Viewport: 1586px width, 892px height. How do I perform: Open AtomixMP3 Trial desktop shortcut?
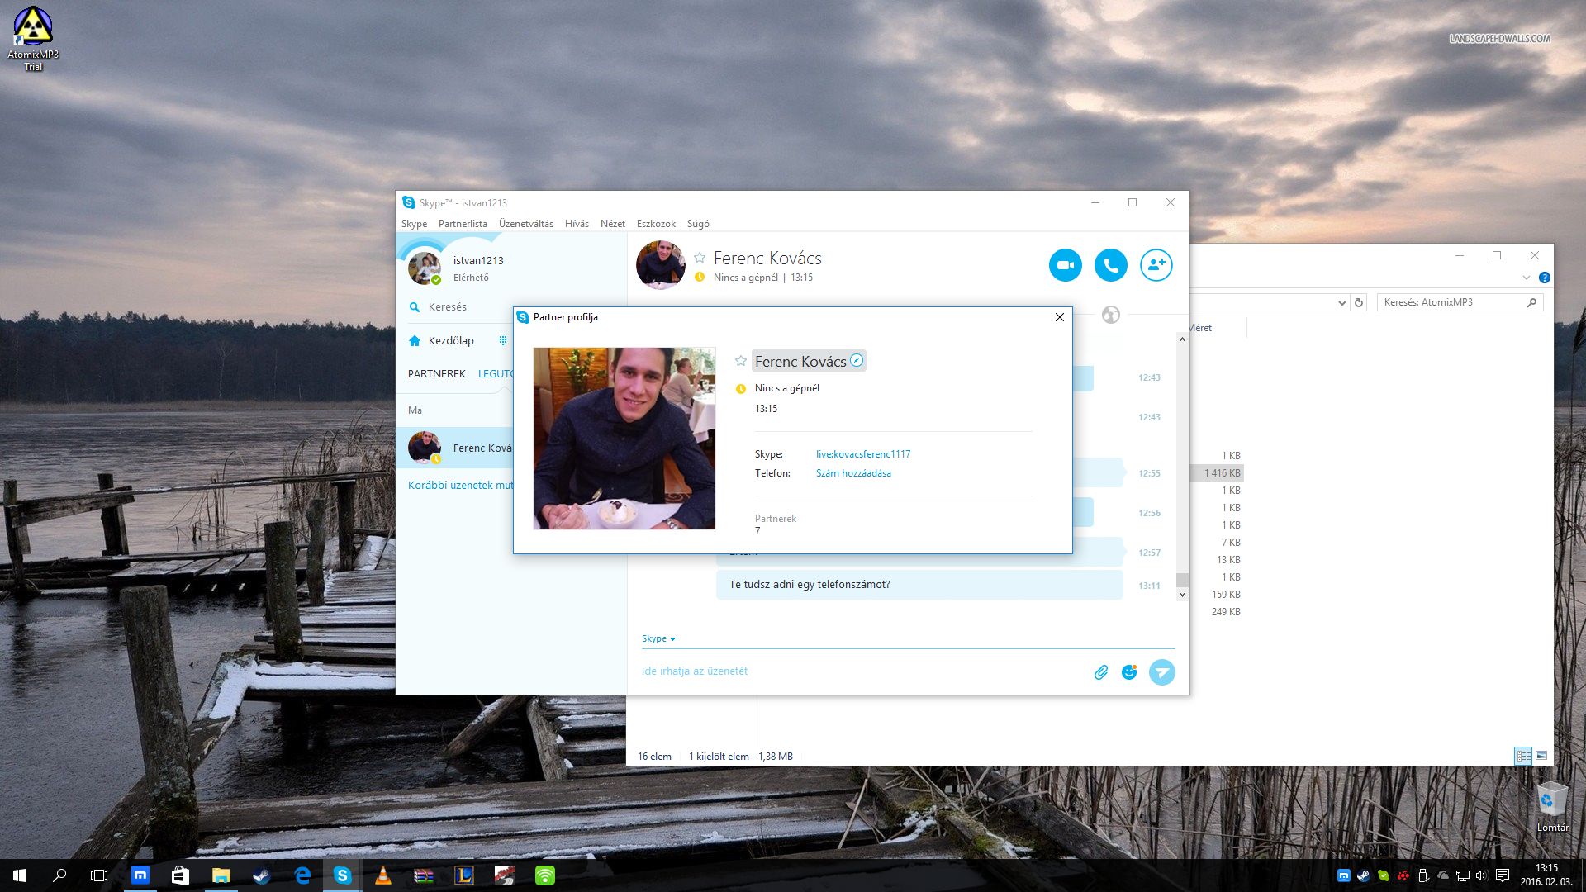(33, 38)
